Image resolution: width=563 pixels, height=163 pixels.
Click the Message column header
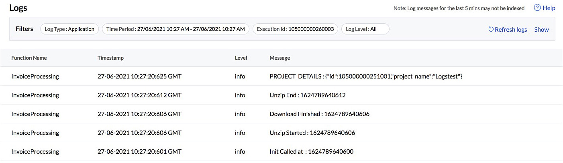pyautogui.click(x=279, y=58)
